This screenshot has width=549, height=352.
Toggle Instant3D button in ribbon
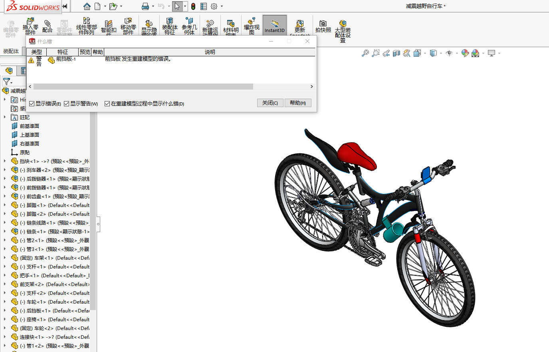[275, 26]
